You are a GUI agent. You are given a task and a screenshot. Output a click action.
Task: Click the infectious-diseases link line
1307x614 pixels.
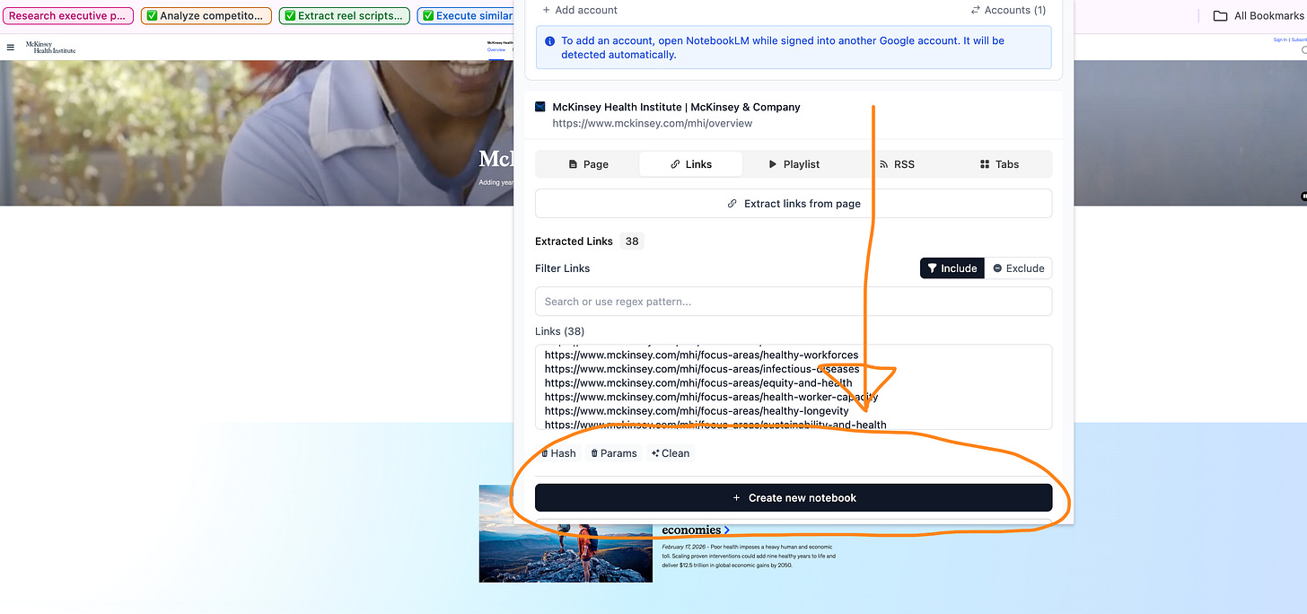tap(702, 369)
